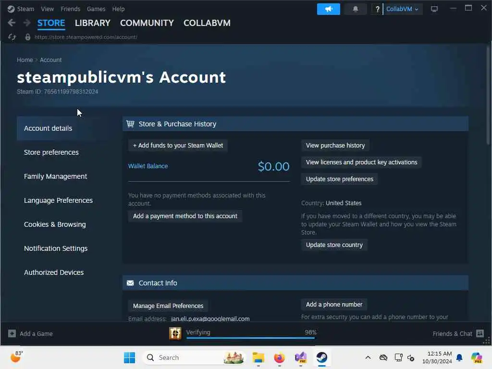Viewport: 492px width, 369px height.
Task: Go forward with the right arrow
Action: 27,23
